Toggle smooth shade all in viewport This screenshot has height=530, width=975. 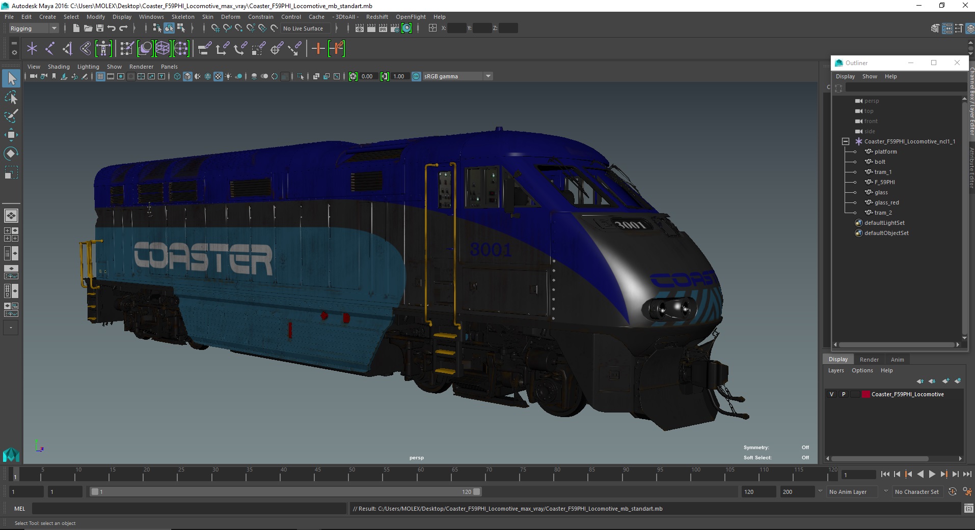click(187, 76)
